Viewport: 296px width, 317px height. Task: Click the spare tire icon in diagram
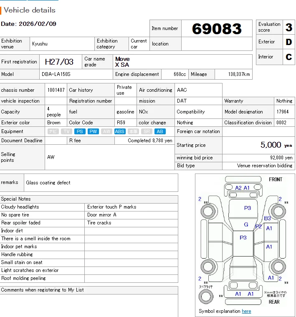tap(206, 297)
